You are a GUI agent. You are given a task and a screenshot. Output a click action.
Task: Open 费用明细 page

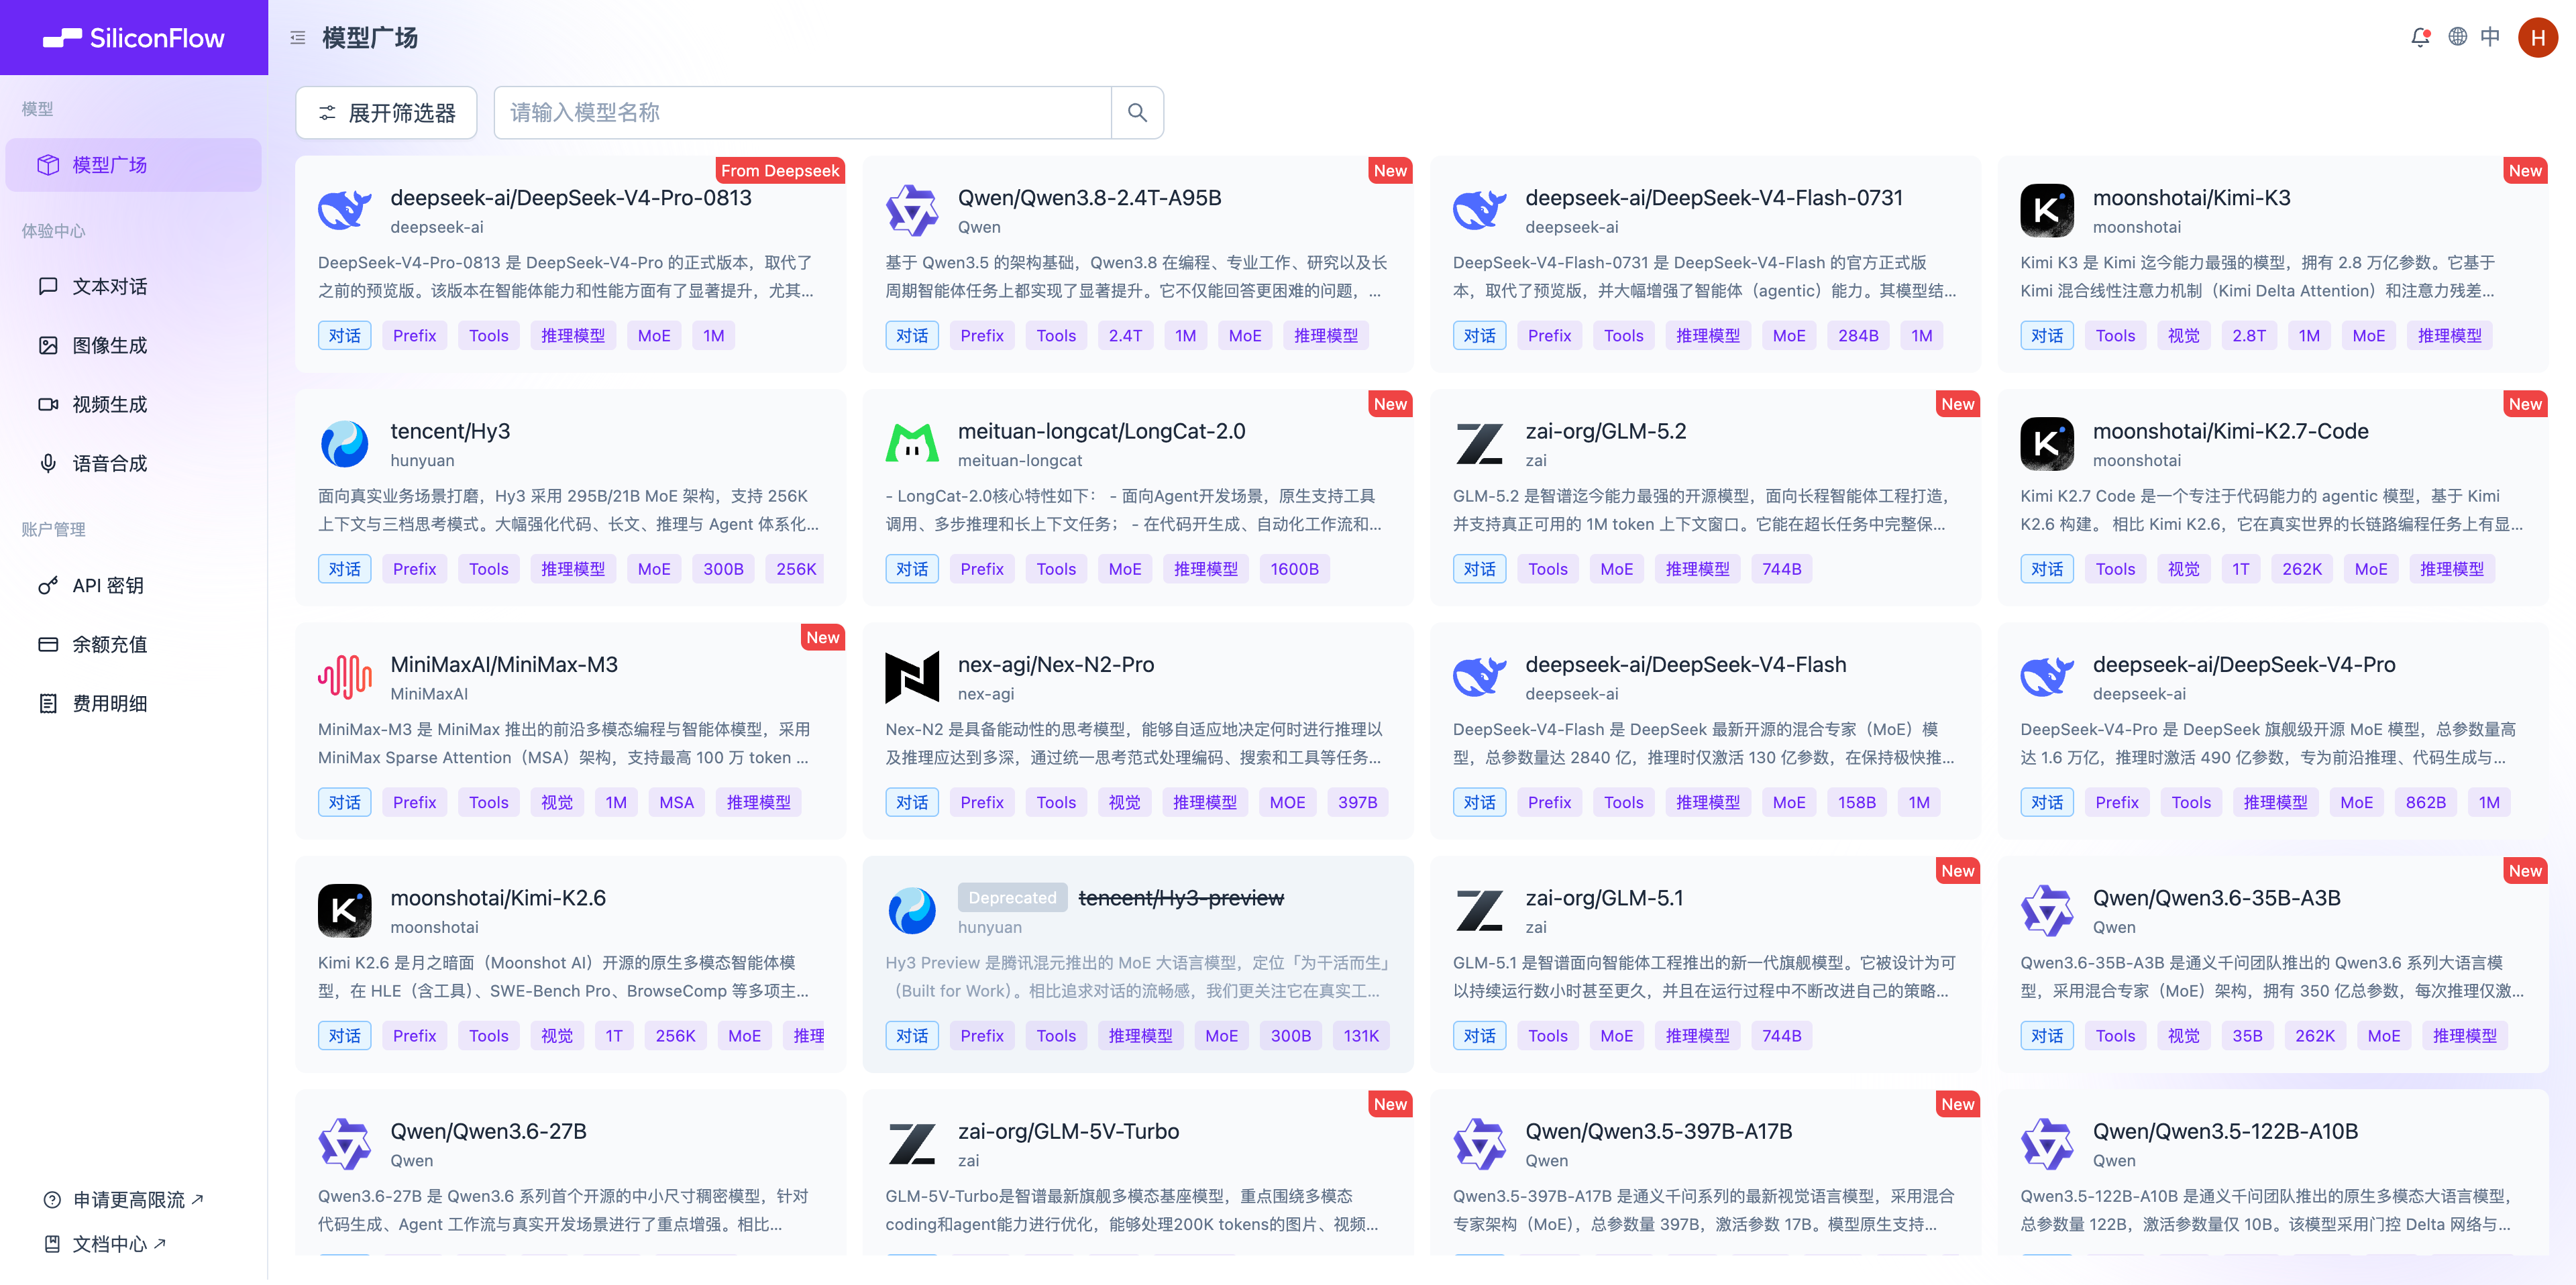[x=134, y=704]
